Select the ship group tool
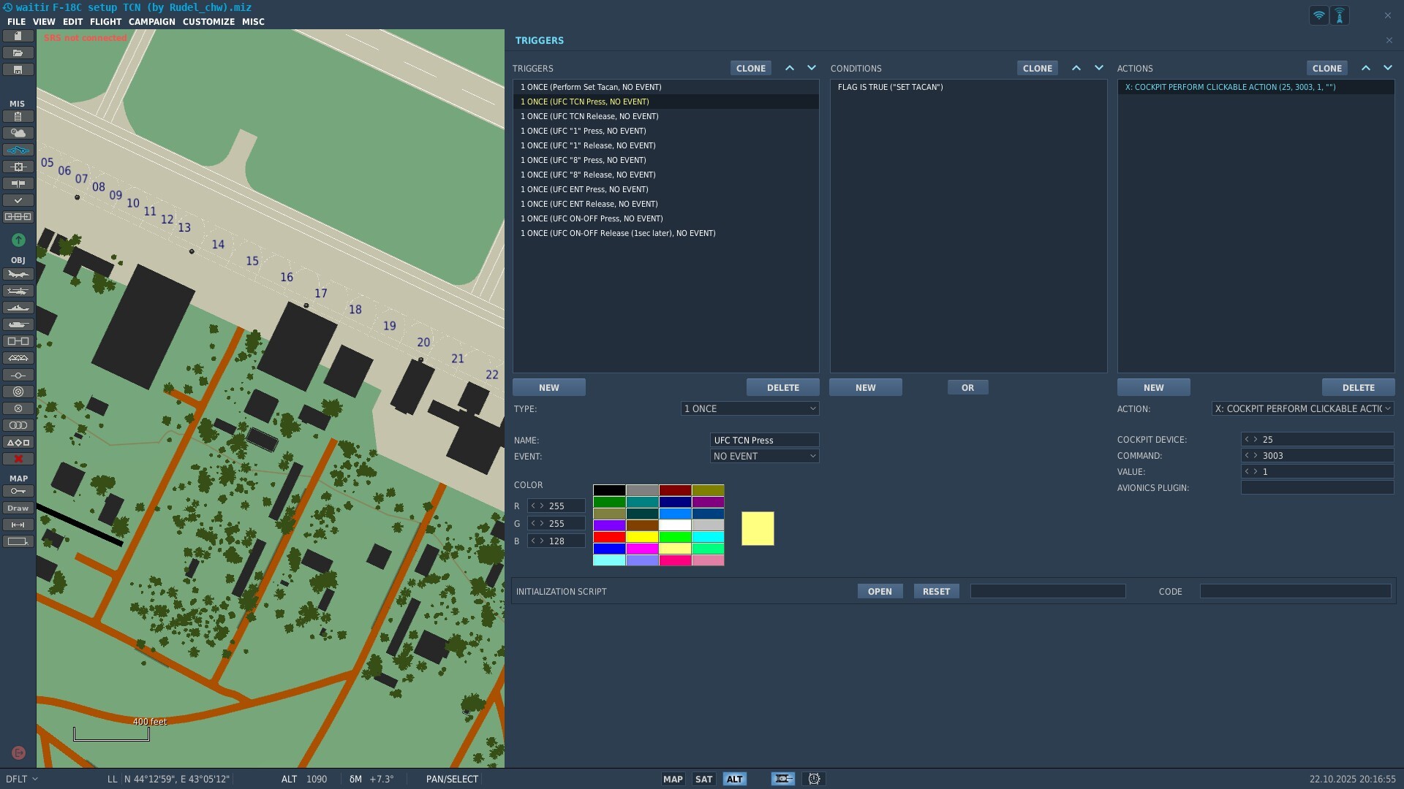The image size is (1404, 789). (x=18, y=308)
